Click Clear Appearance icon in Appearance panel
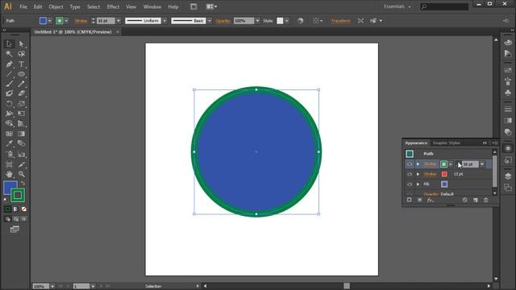The image size is (516, 290). pyautogui.click(x=464, y=200)
